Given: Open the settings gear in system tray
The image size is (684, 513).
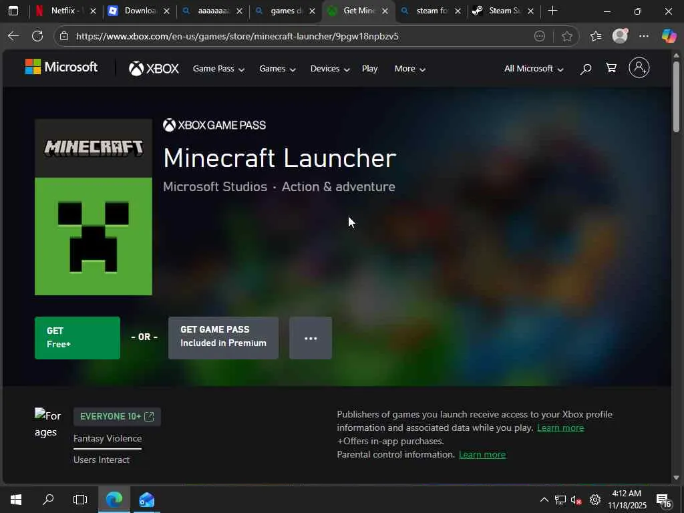Looking at the screenshot, I should [x=595, y=500].
